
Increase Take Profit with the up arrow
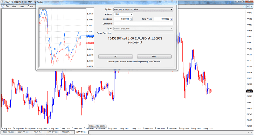coord(171,18)
